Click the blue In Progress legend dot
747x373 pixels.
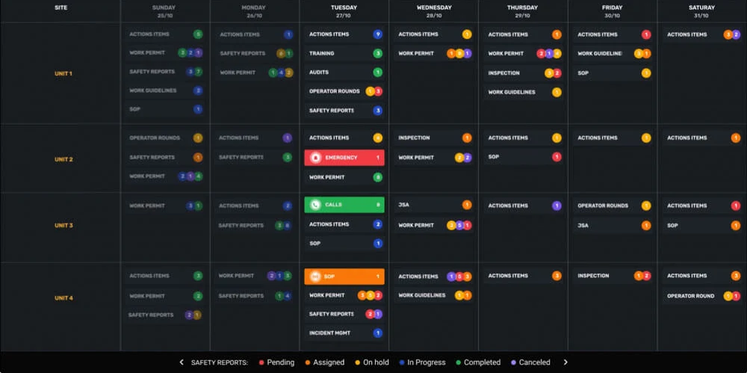click(402, 363)
